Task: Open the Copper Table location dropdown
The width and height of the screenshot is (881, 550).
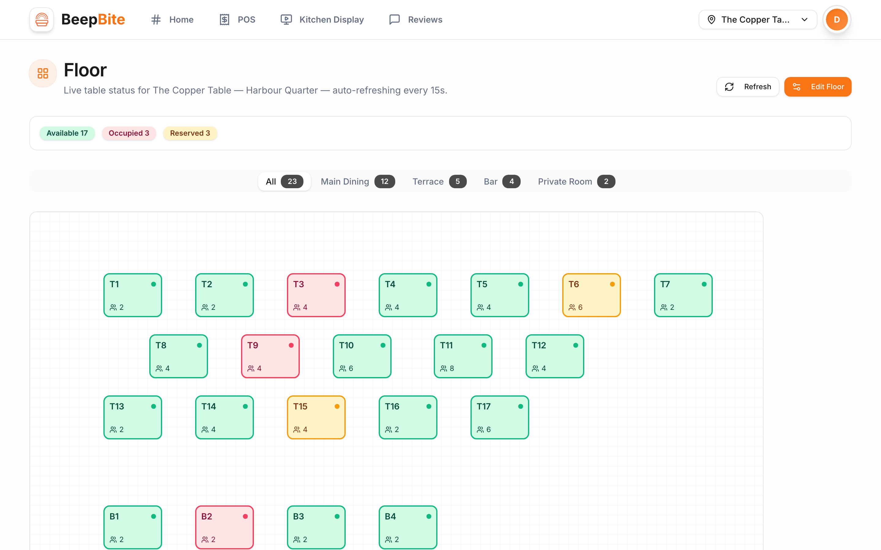Action: pyautogui.click(x=758, y=20)
